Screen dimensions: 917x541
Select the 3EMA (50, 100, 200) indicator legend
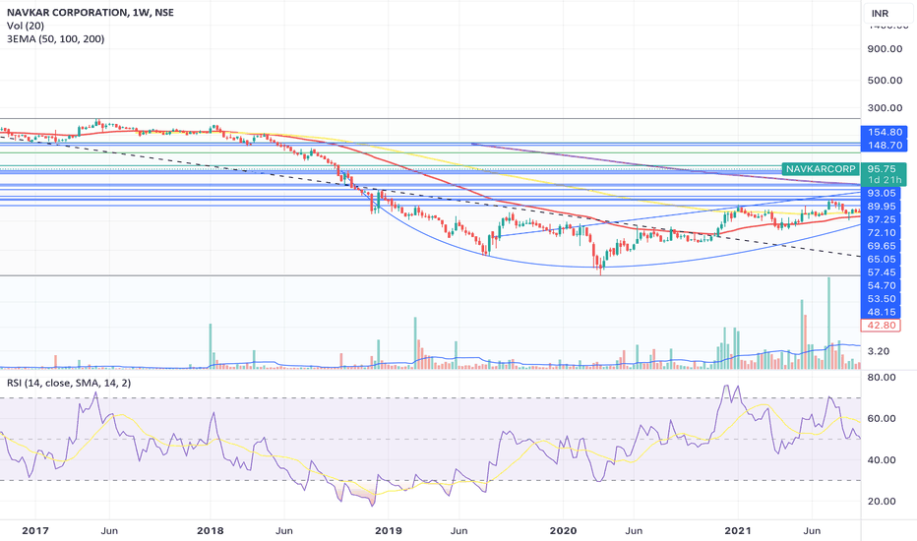pos(55,39)
